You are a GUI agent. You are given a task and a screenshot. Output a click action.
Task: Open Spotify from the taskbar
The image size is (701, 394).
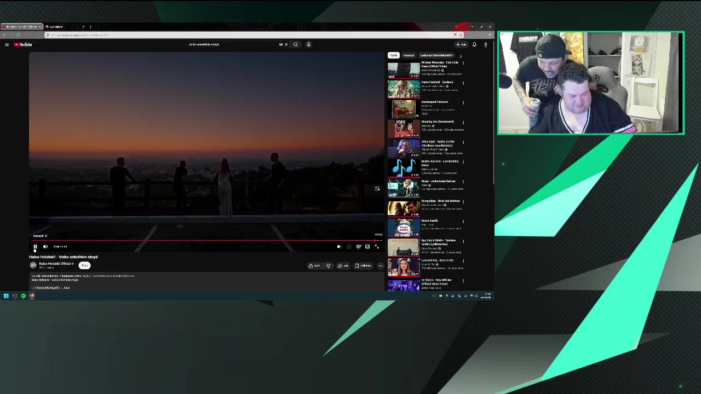24,296
